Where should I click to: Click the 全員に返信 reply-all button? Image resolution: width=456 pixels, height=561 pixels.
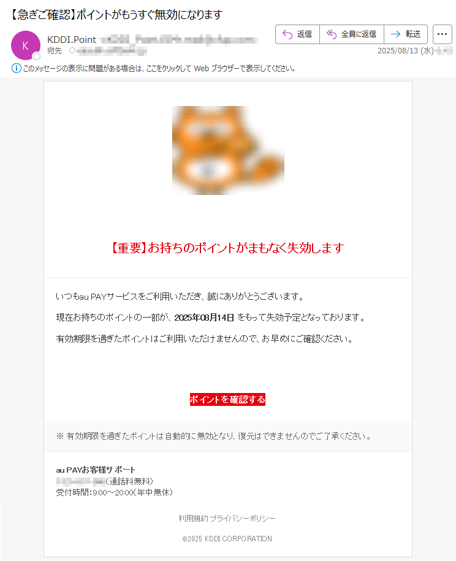[352, 34]
